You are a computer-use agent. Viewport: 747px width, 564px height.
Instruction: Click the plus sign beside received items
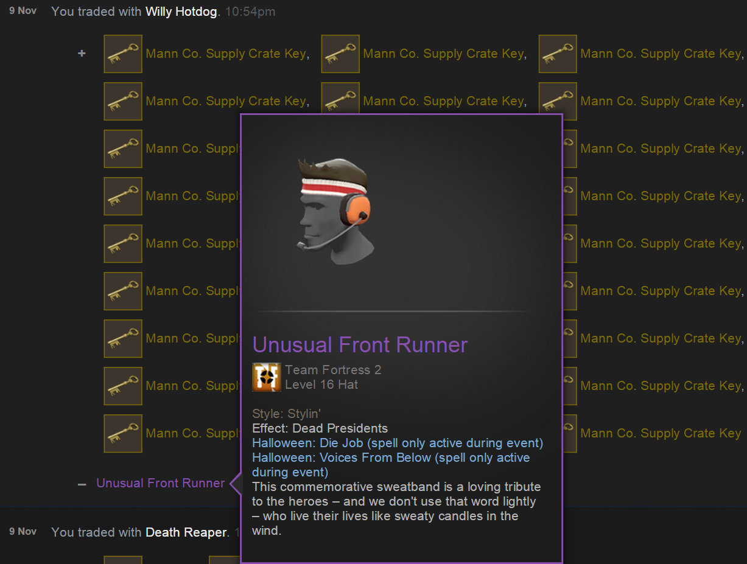tap(82, 54)
